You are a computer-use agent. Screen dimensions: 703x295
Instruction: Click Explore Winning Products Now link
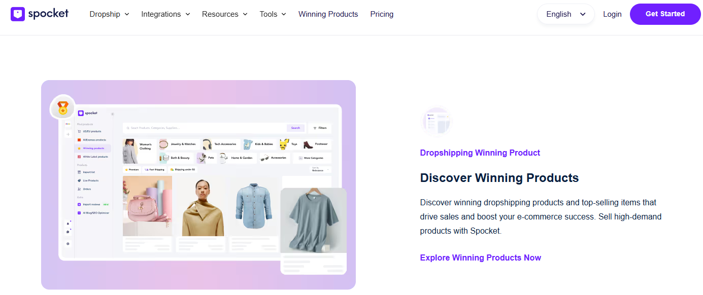point(480,257)
